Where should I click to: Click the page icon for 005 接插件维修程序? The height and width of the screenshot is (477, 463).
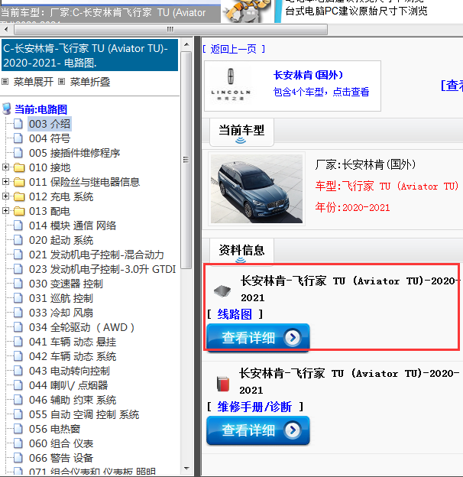(18, 153)
